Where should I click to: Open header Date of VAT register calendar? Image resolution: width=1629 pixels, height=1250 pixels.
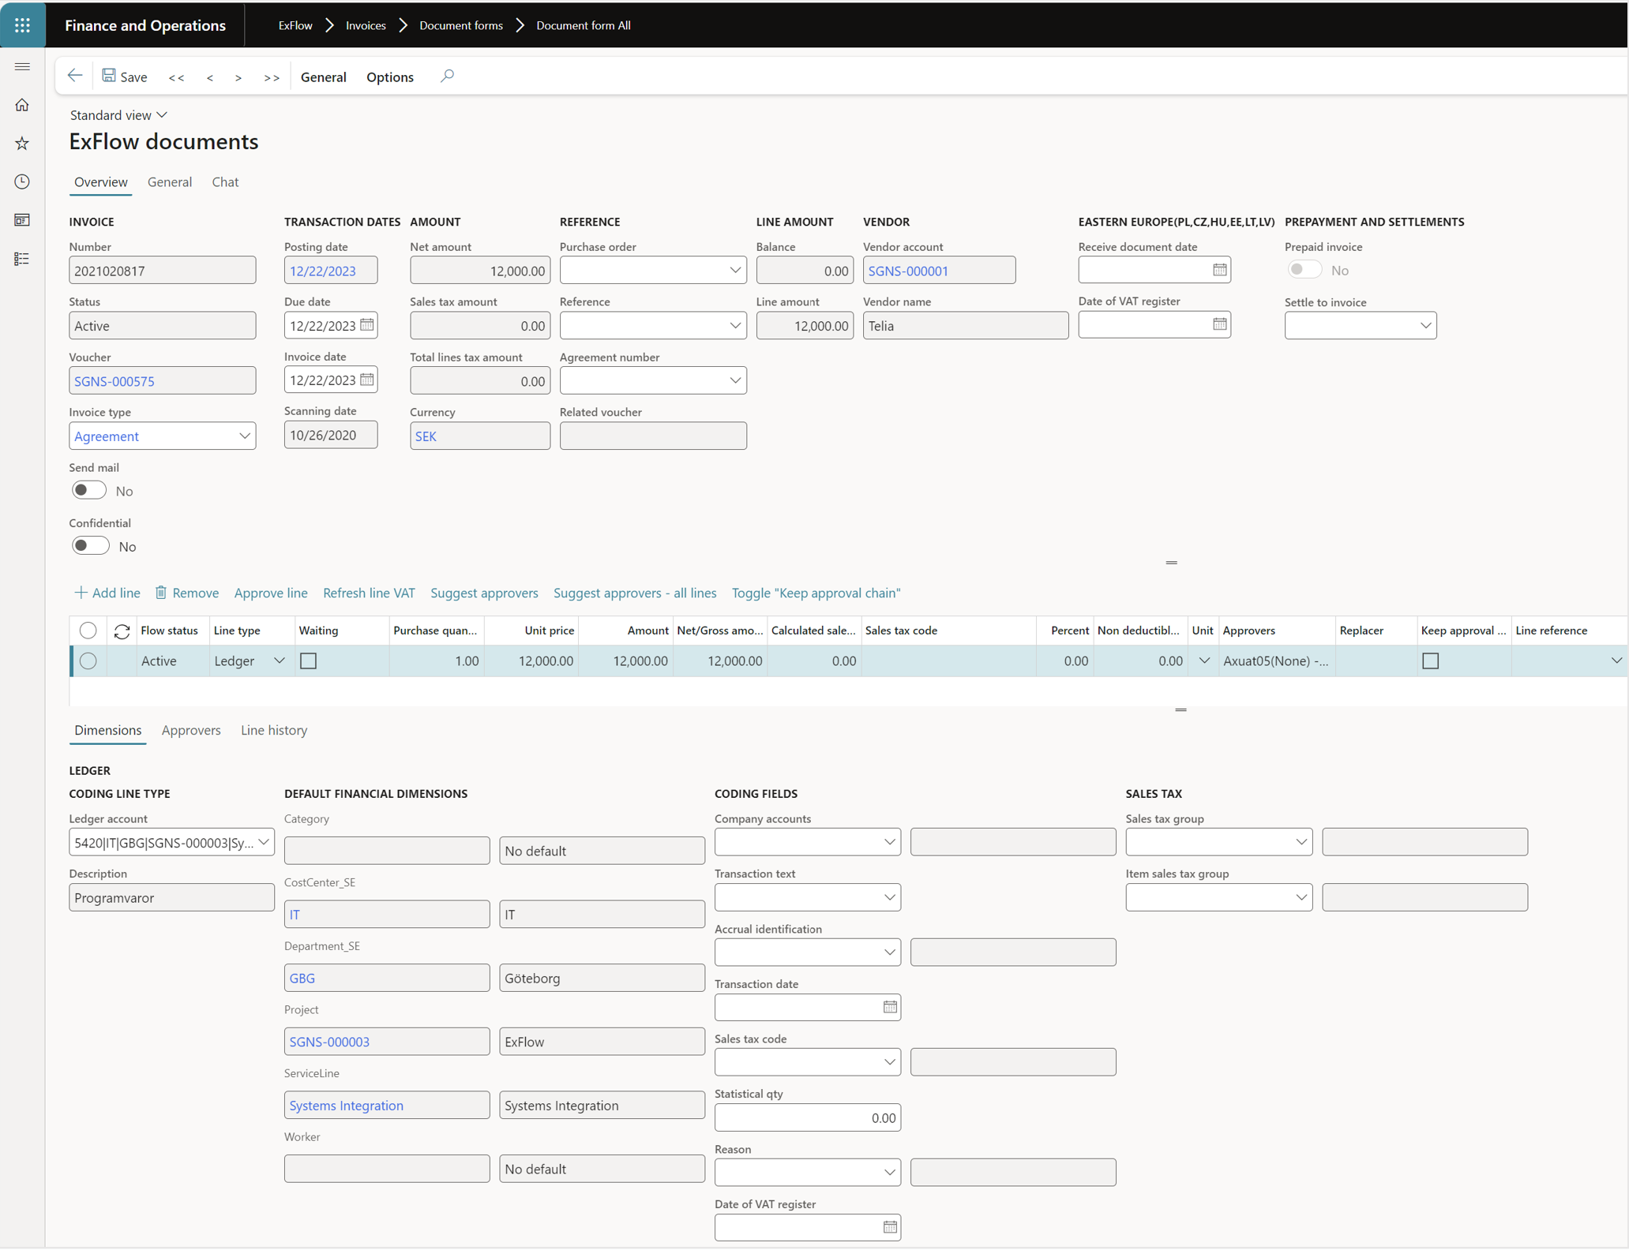(x=1220, y=324)
